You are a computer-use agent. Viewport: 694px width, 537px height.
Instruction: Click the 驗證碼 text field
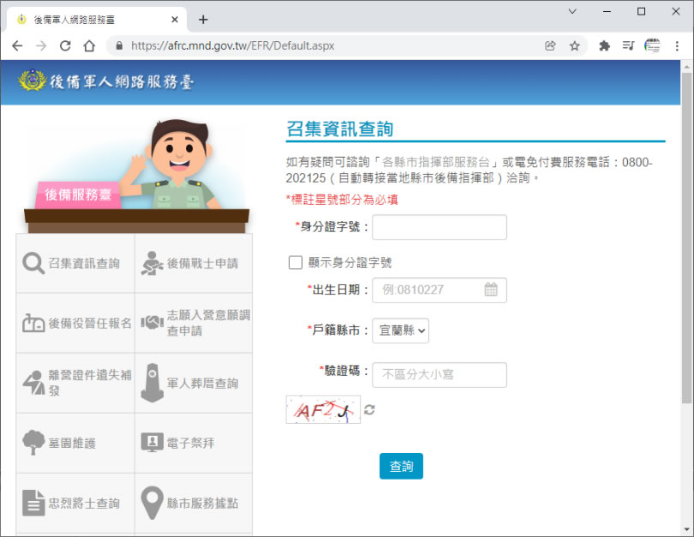439,374
